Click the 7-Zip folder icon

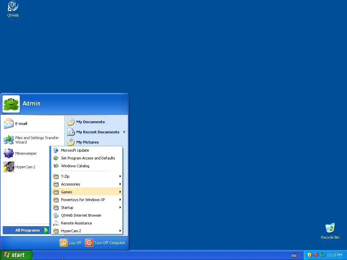click(x=56, y=176)
